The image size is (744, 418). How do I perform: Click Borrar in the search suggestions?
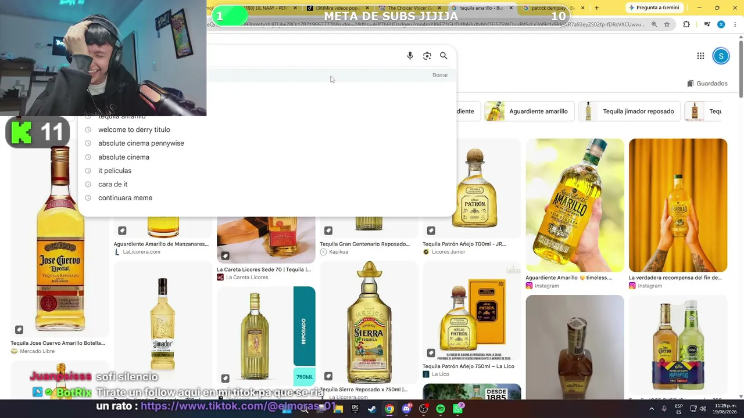click(x=440, y=75)
